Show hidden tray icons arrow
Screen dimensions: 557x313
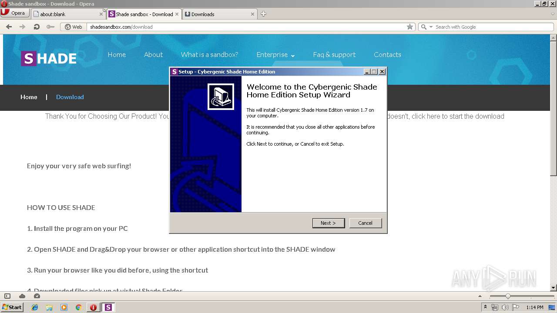pyautogui.click(x=485, y=307)
